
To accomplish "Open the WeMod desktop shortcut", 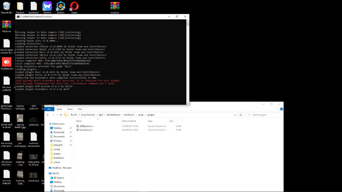I will pyautogui.click(x=47, y=6).
